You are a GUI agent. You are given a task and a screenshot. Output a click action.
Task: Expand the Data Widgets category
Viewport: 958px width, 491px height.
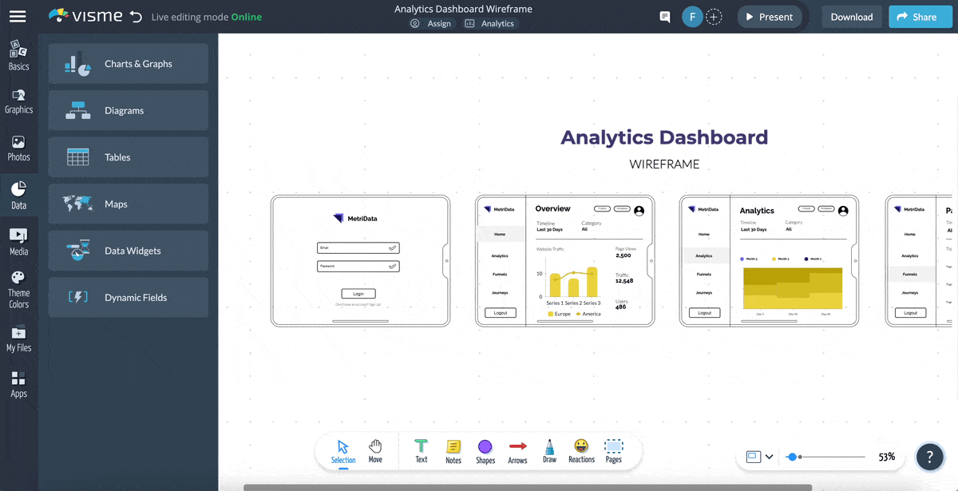point(129,251)
